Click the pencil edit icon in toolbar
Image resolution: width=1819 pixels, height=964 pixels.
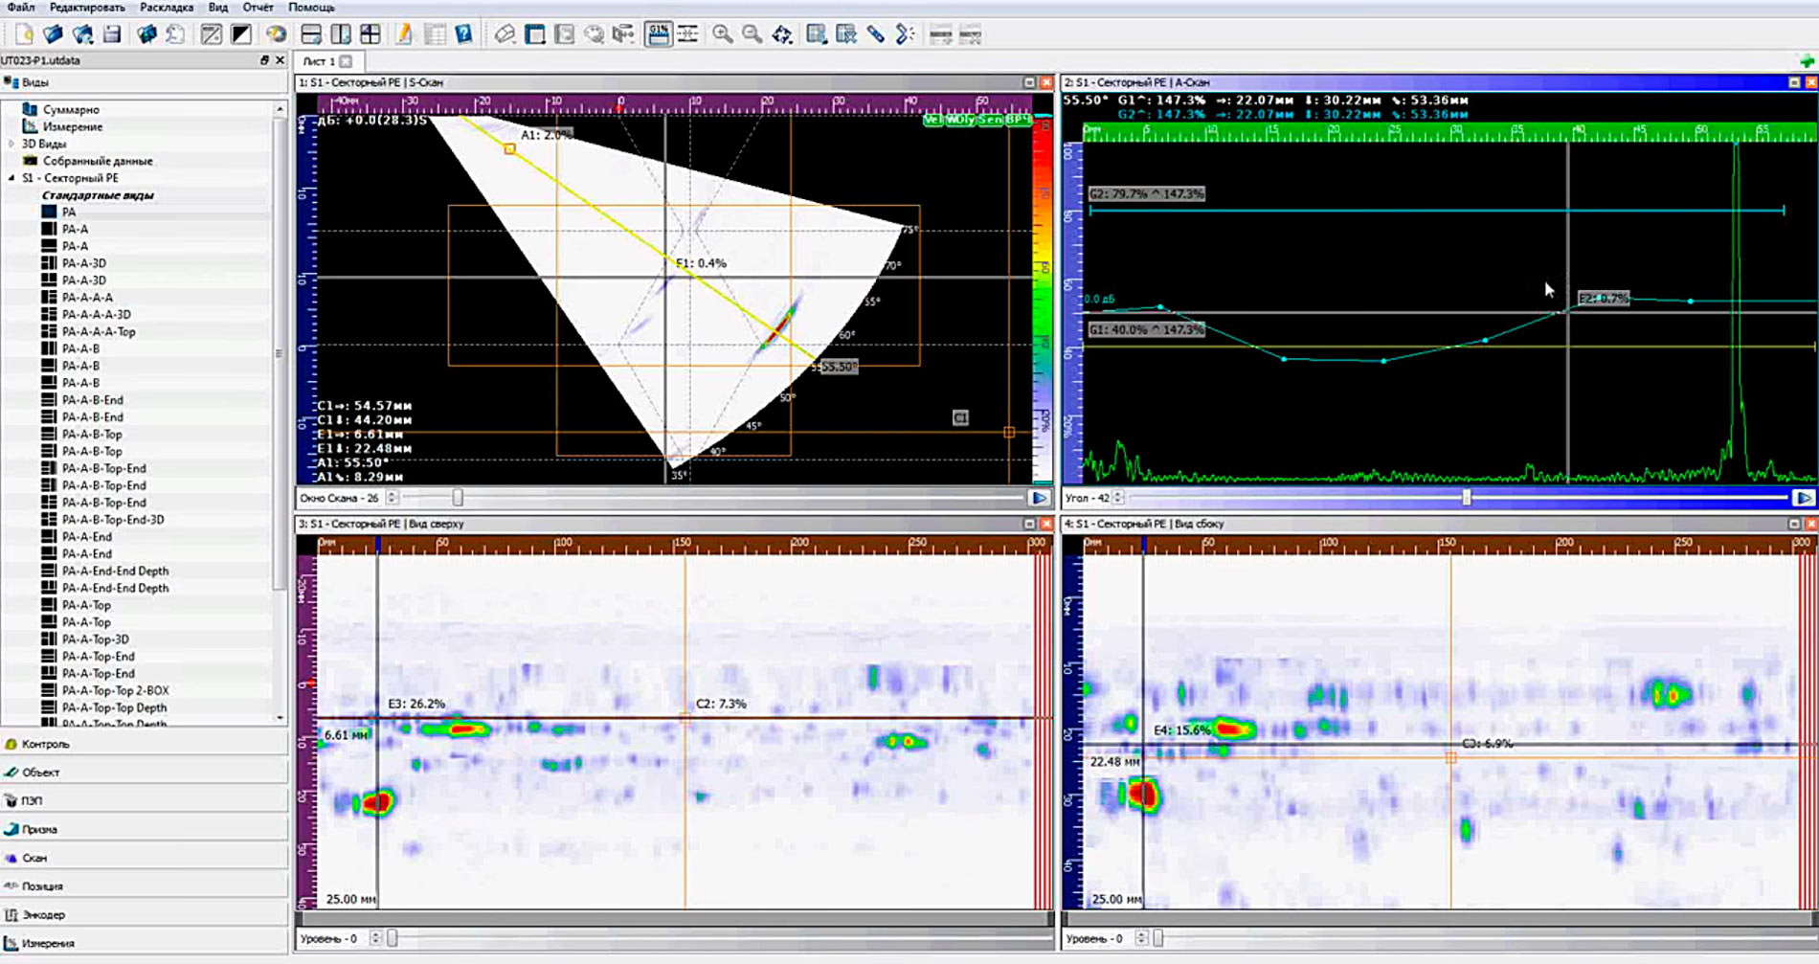pos(404,34)
